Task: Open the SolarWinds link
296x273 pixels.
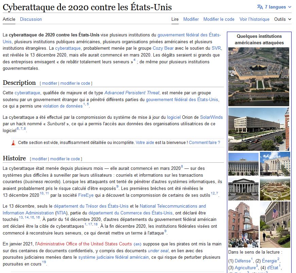Action: click(211, 117)
